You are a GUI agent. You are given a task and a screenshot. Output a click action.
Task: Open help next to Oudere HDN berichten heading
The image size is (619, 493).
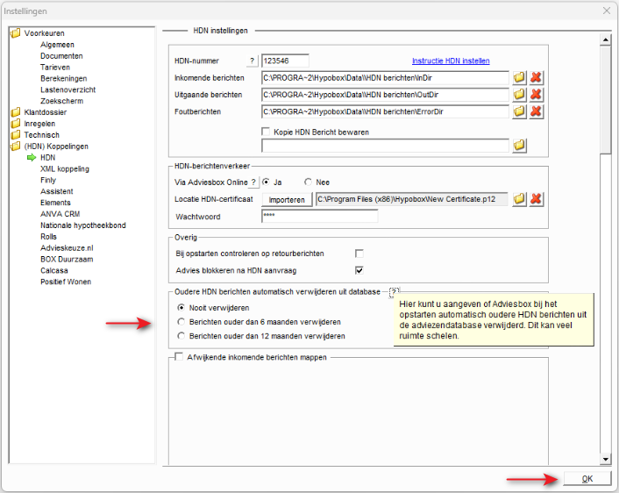click(x=394, y=292)
